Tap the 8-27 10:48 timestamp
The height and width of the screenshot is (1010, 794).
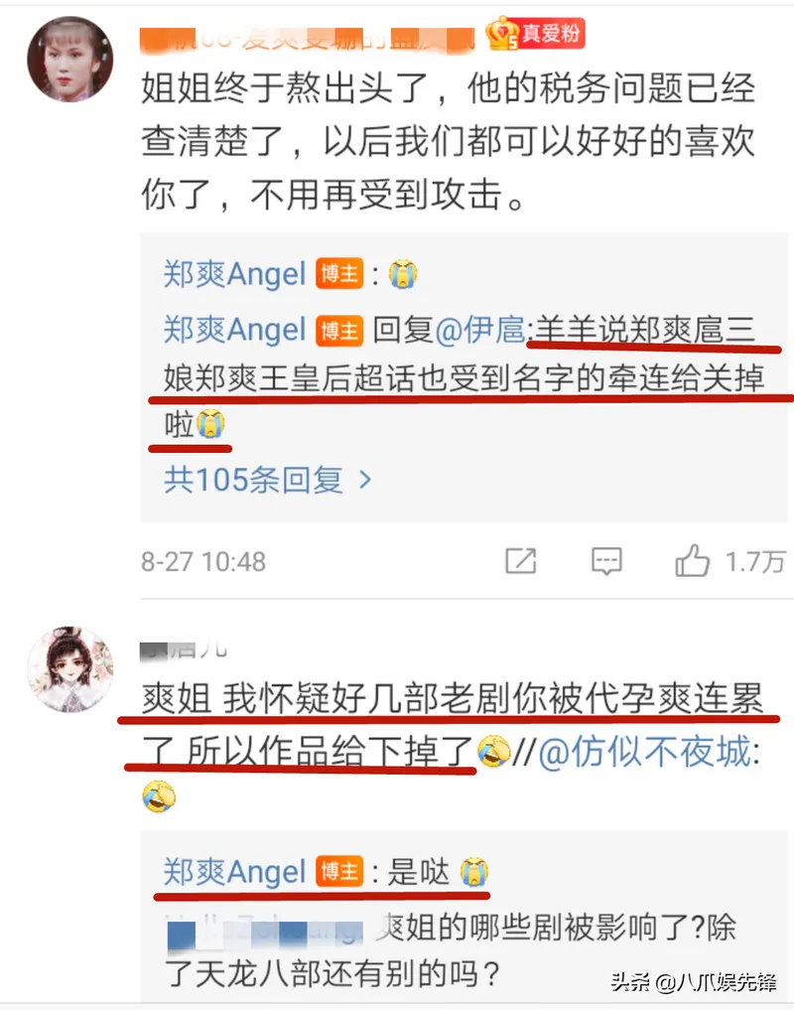(x=203, y=562)
